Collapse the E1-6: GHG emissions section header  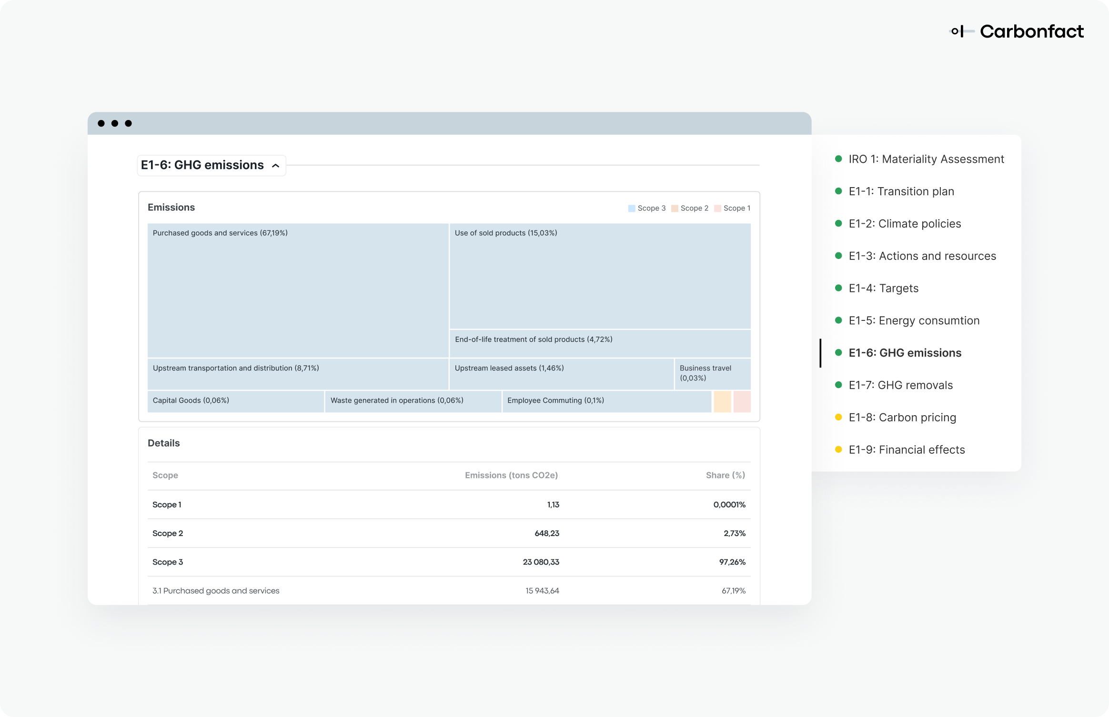(x=212, y=165)
